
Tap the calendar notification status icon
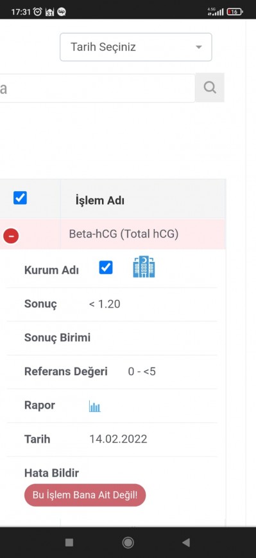click(49, 12)
